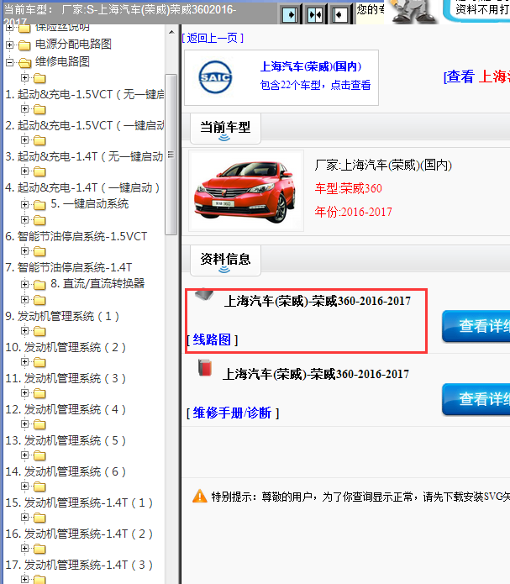Open the 维修手册/诊断 link
This screenshot has width=510, height=584.
233,413
